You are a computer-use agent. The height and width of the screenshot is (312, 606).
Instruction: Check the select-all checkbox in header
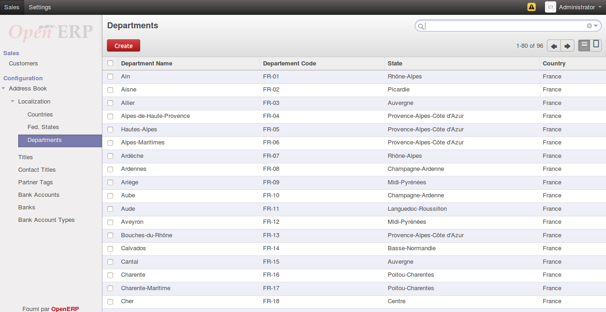click(x=110, y=63)
